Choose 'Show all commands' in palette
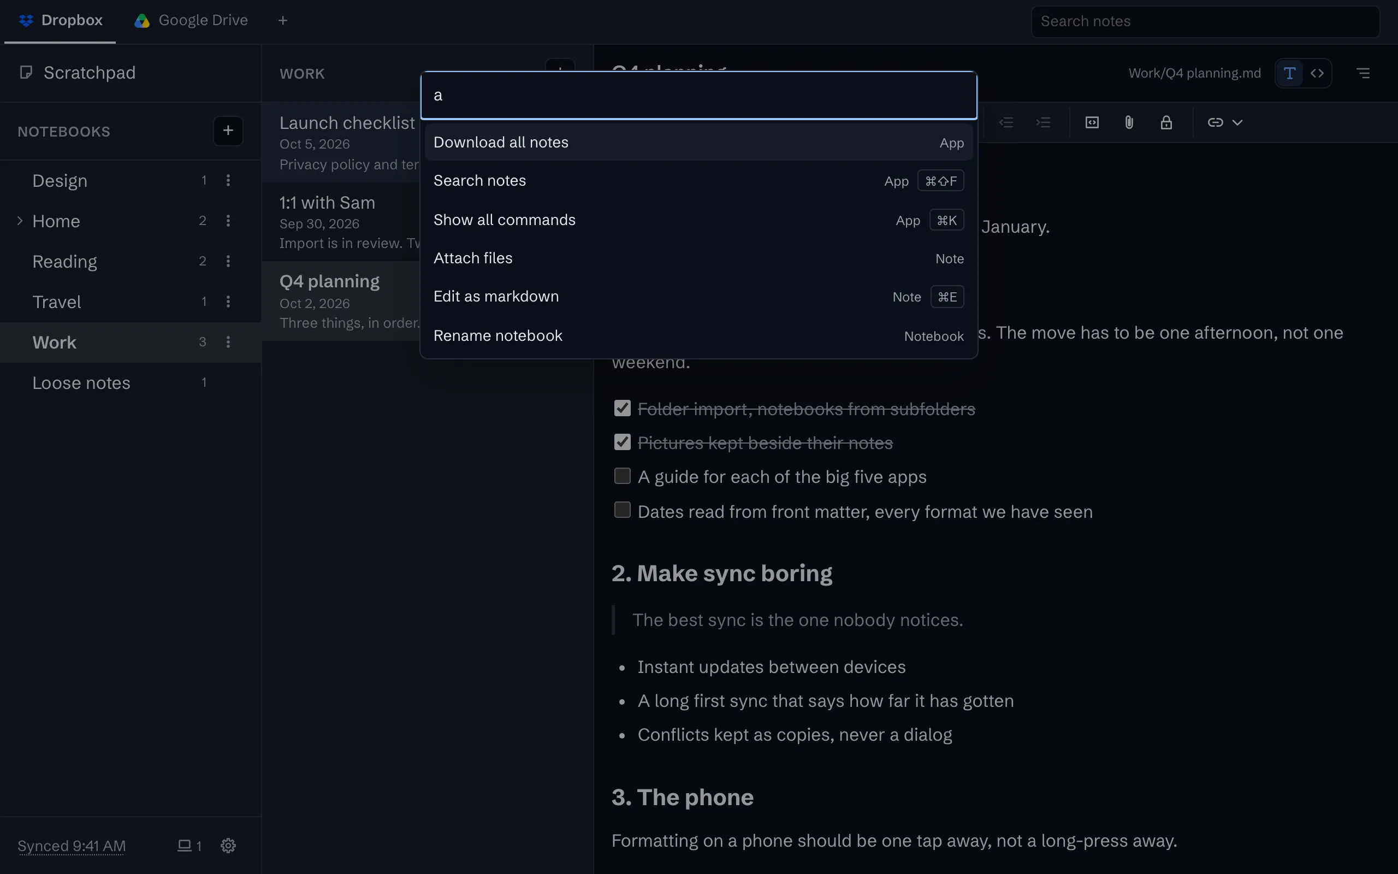 tap(698, 220)
